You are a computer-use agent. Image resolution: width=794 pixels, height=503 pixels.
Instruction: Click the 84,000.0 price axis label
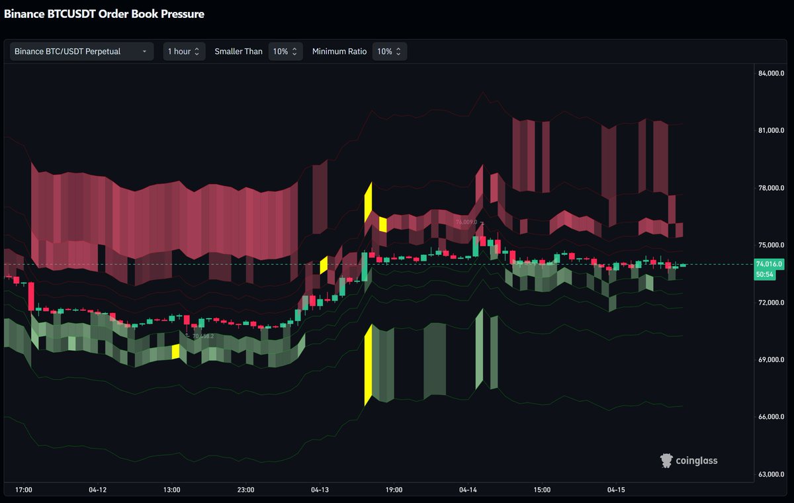tap(772, 73)
